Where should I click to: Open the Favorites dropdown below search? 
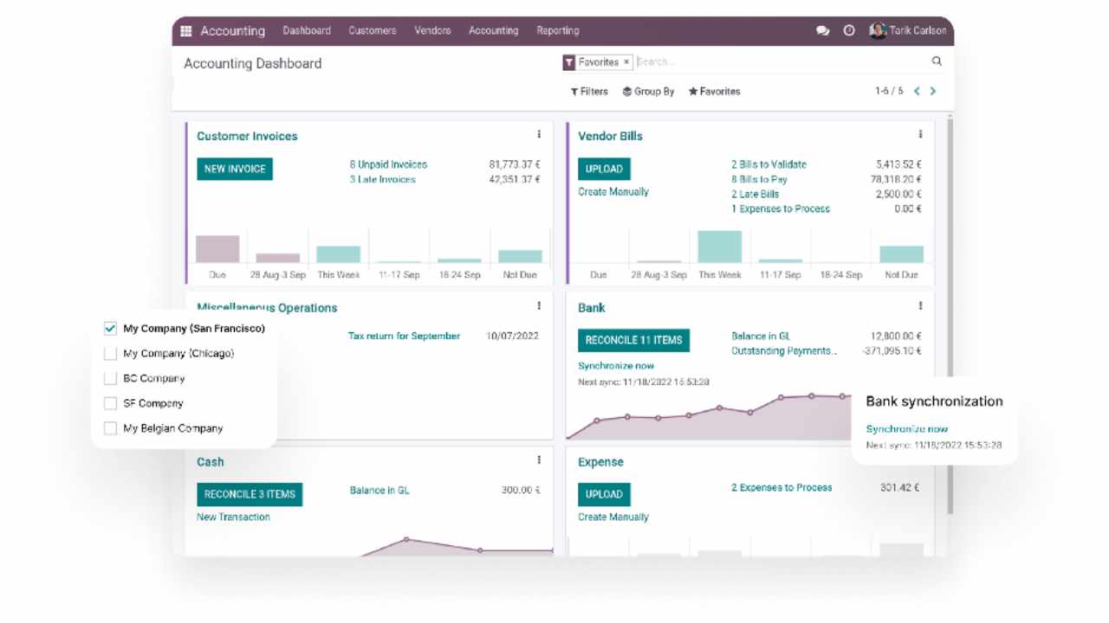tap(714, 92)
